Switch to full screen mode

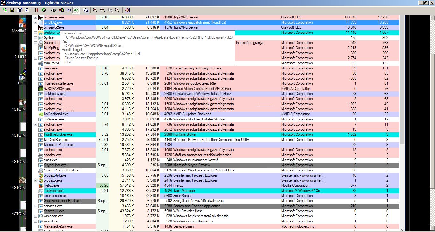(127, 10)
